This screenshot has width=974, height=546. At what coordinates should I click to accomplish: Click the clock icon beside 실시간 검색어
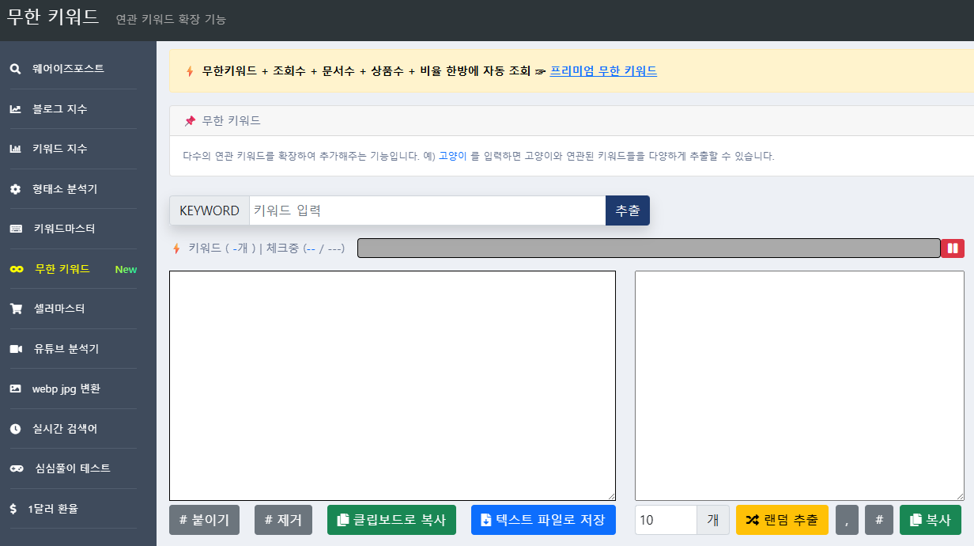[15, 429]
